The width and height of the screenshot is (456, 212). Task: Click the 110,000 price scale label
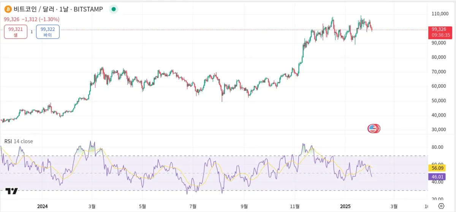tap(438, 14)
